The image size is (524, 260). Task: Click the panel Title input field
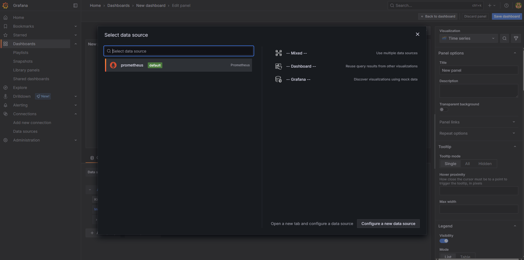click(479, 70)
